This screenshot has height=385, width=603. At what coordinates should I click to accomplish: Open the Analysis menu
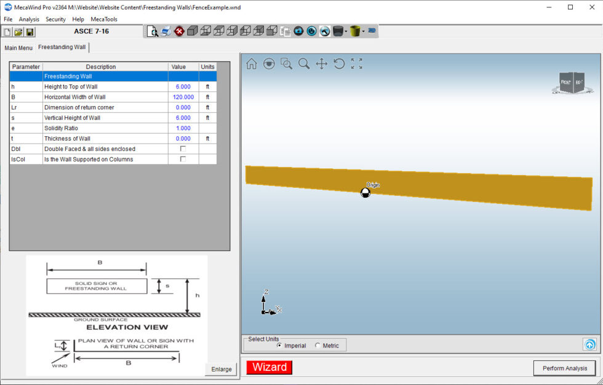tap(29, 19)
